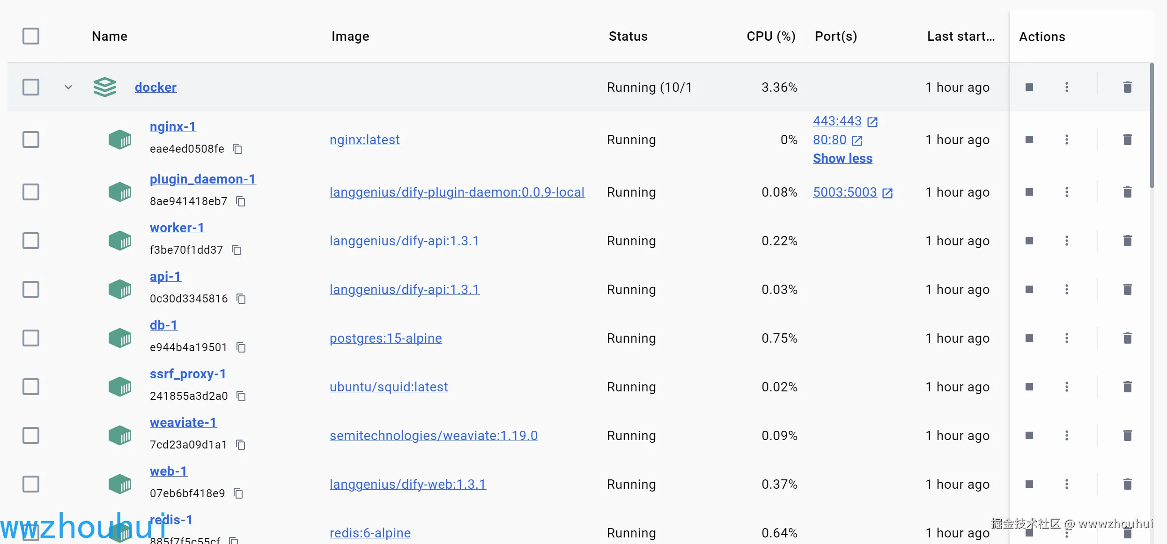Sort by the Status column header
1167x544 pixels.
pyautogui.click(x=628, y=36)
